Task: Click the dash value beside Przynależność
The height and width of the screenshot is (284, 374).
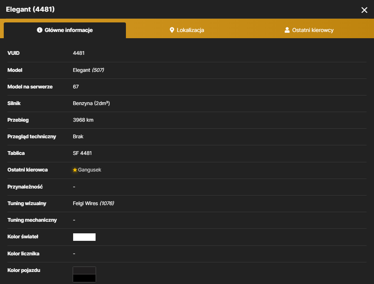Action: coord(74,187)
